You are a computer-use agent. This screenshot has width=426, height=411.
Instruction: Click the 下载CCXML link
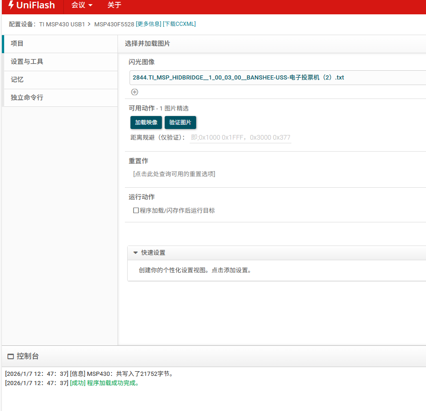pos(179,24)
